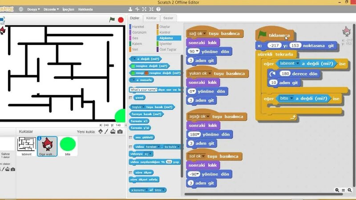Select the labirent sprite thumbnail
The height and width of the screenshot is (200, 356).
pos(27,146)
